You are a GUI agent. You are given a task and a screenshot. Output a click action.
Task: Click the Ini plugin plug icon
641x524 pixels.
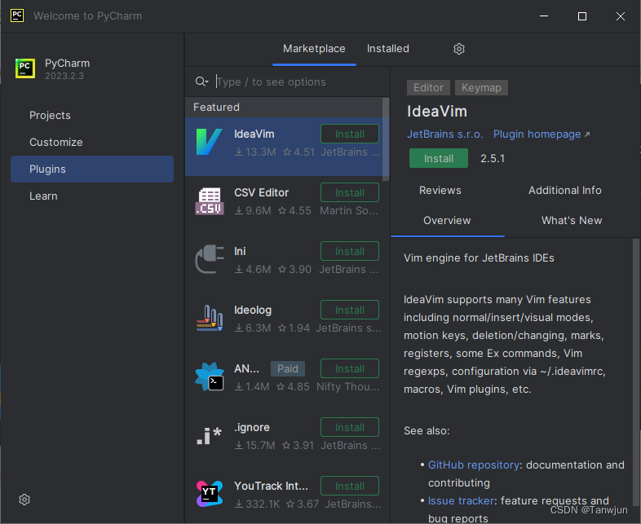(x=210, y=259)
